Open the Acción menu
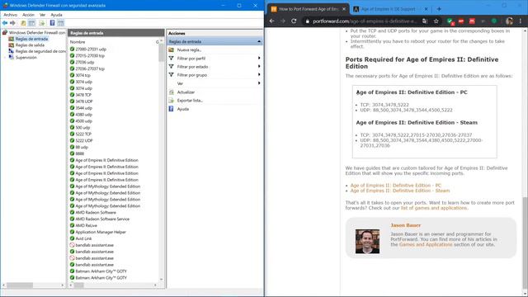 pos(28,15)
